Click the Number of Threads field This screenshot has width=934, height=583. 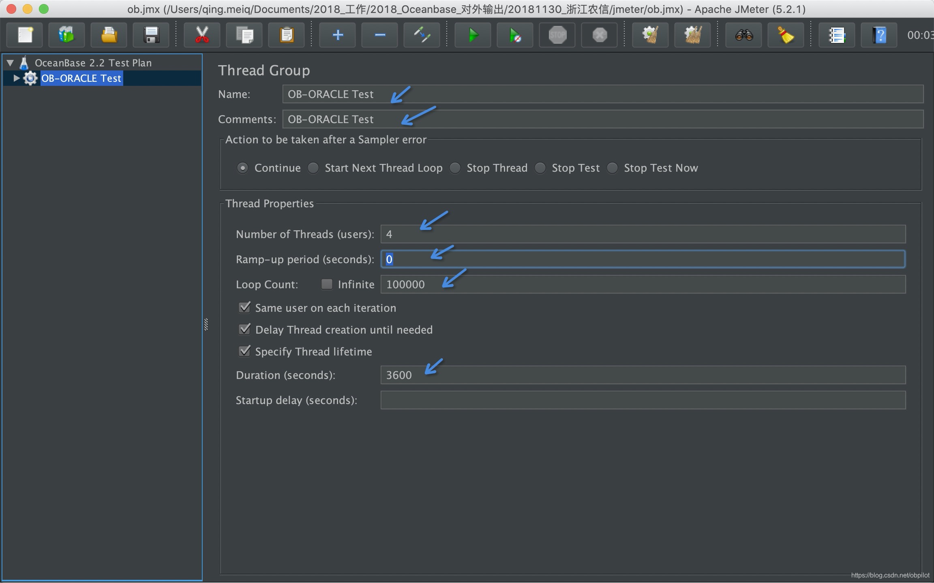[x=643, y=234]
